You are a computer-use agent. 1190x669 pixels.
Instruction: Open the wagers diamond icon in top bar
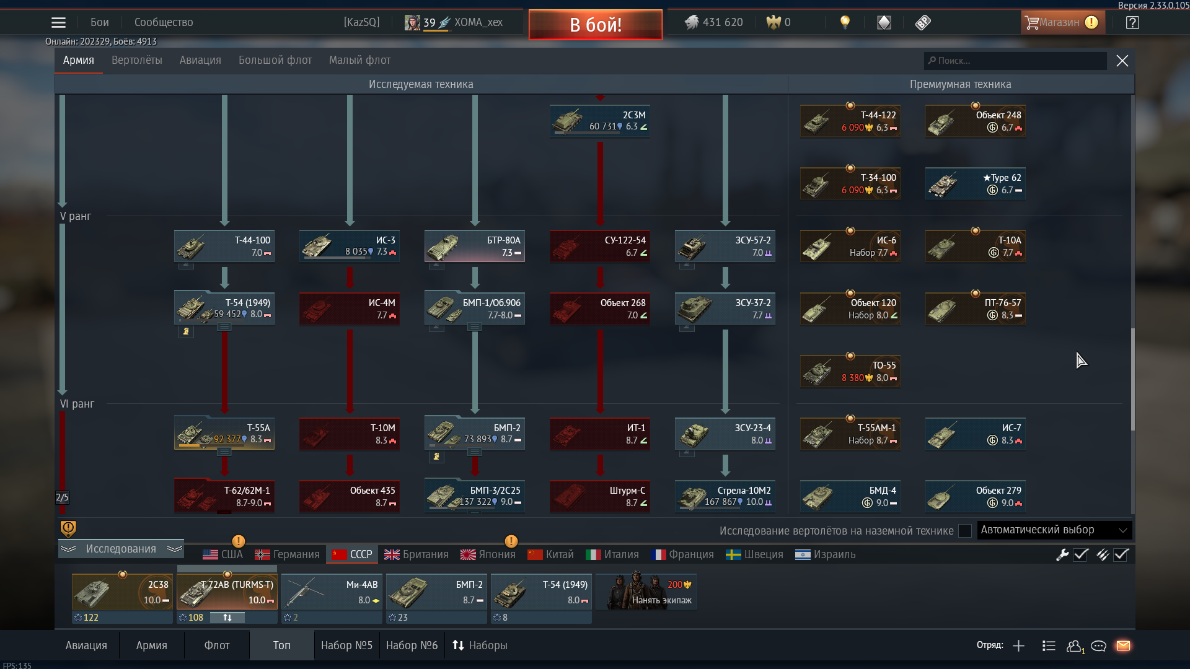pyautogui.click(x=884, y=22)
